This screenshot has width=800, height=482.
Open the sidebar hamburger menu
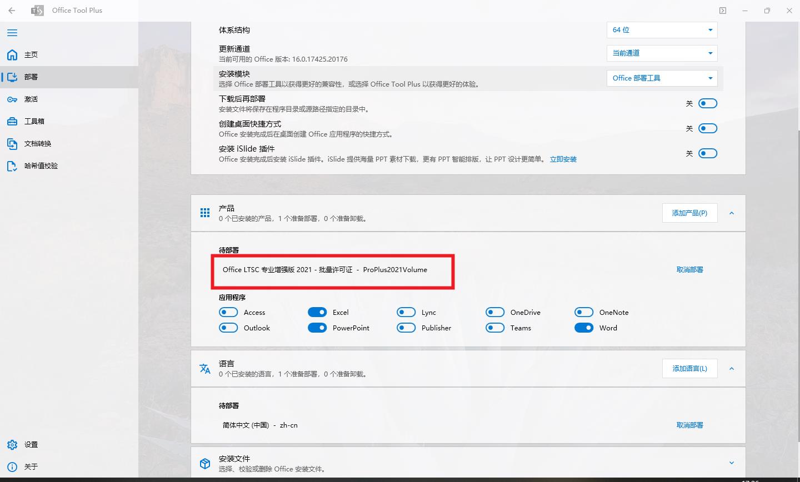(x=12, y=33)
